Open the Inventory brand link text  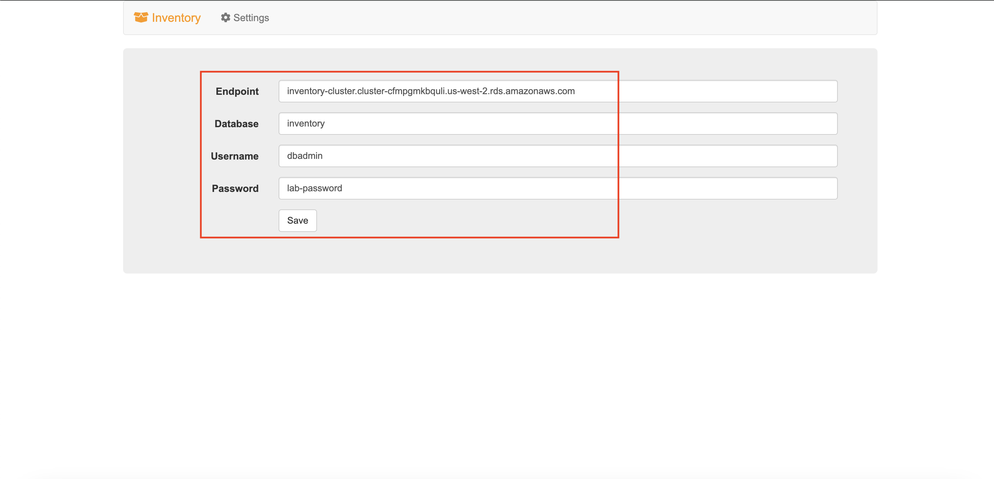click(176, 18)
